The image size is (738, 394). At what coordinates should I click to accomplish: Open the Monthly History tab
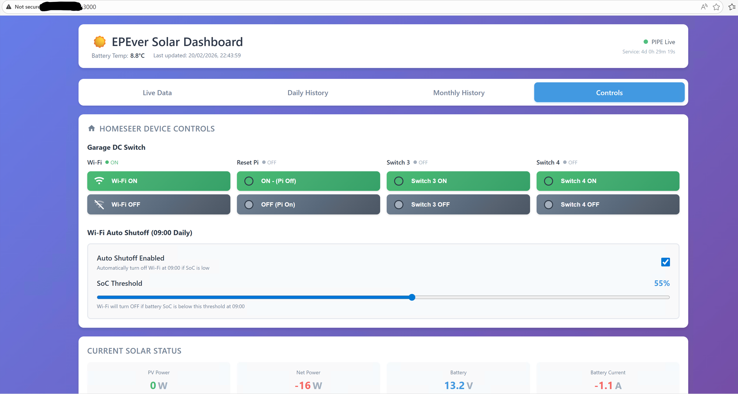(x=458, y=92)
